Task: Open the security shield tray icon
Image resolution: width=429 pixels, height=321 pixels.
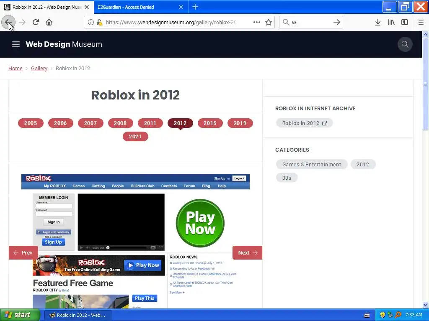Action: [x=382, y=315]
